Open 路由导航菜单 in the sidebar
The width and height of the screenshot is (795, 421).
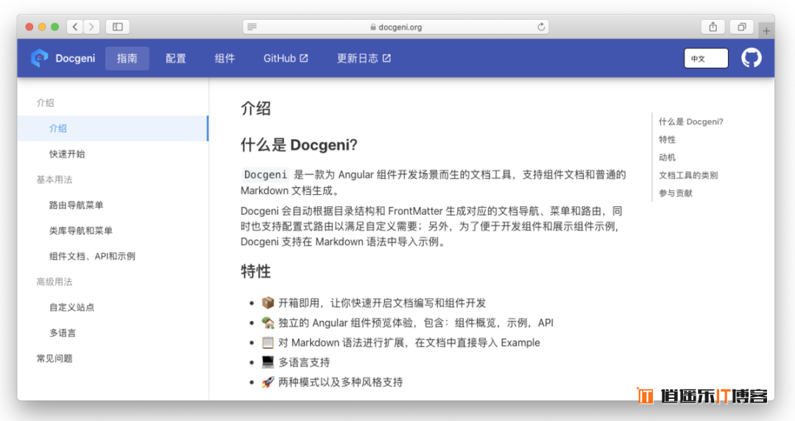76,205
